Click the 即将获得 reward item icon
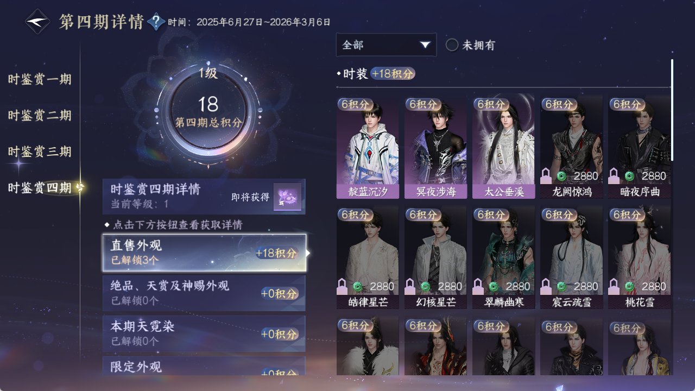 click(287, 197)
